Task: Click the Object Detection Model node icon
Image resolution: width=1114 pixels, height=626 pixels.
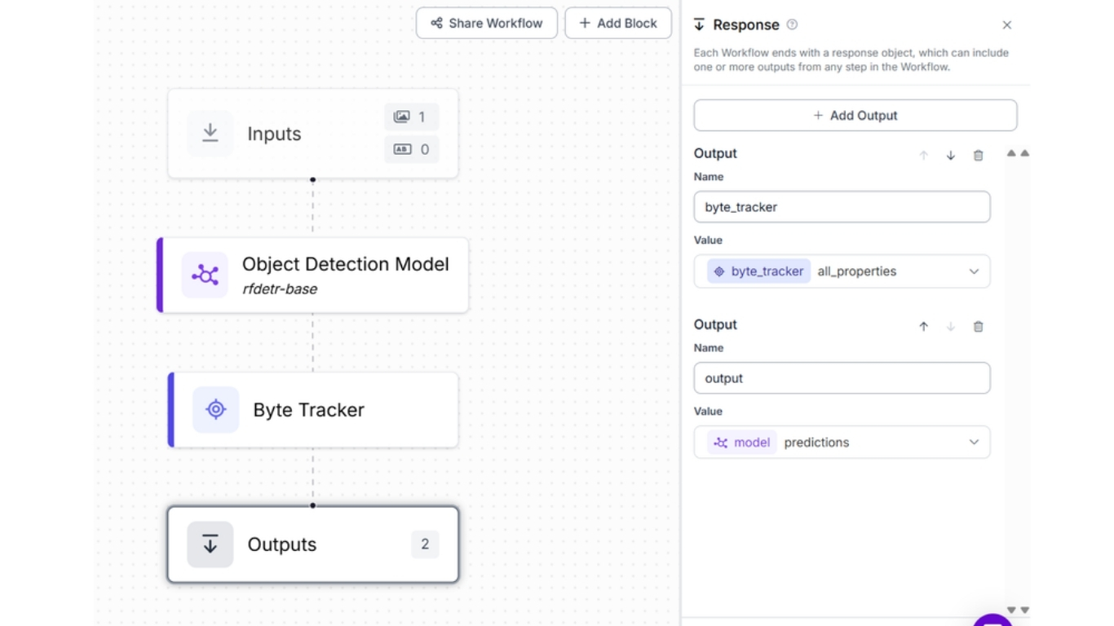Action: (x=205, y=276)
